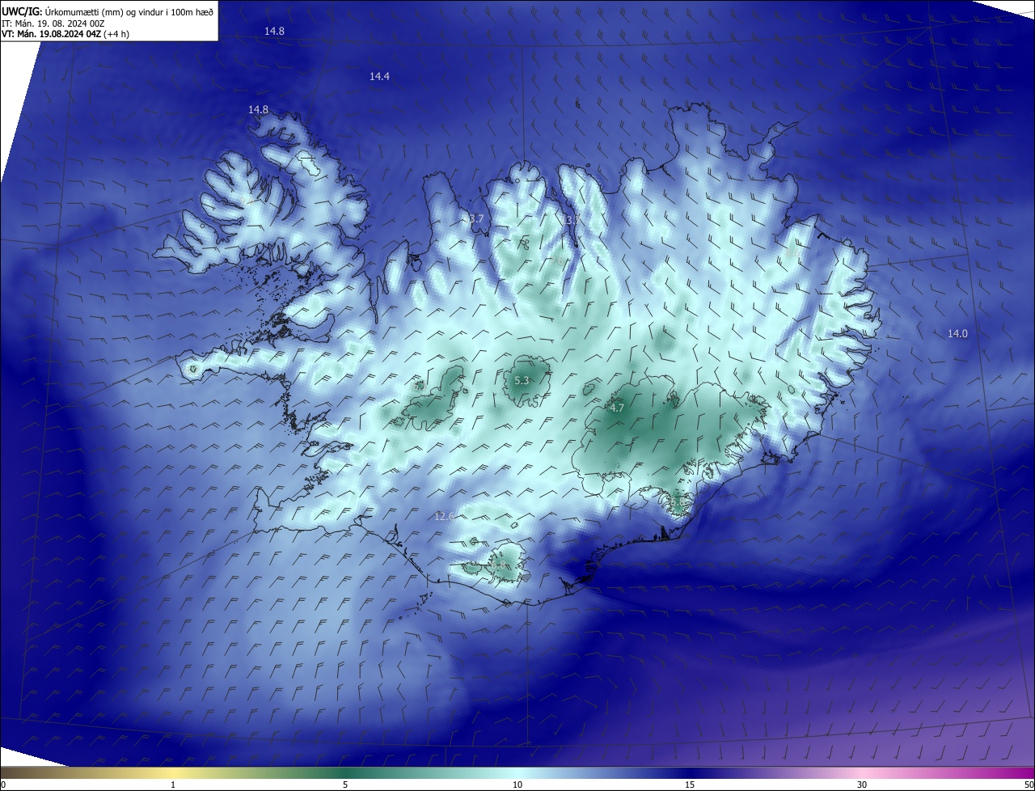This screenshot has width=1035, height=791.
Task: Click the 14.4 value over the northern sea
Action: point(379,76)
